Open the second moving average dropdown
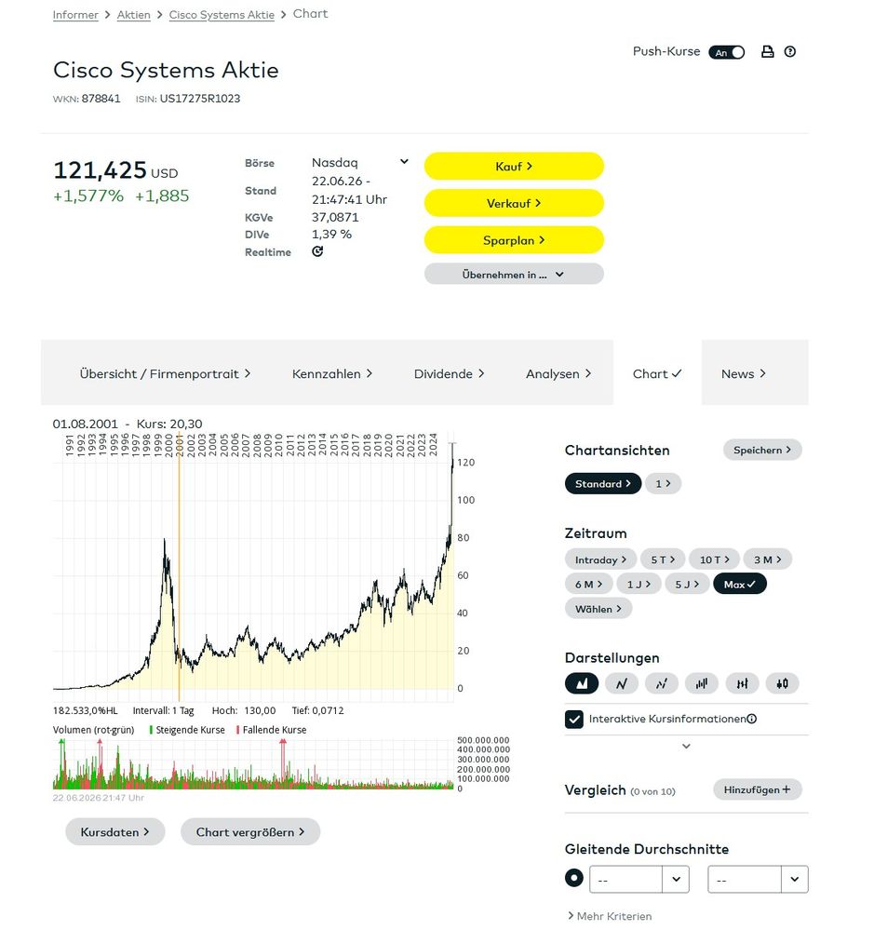The height and width of the screenshot is (930, 874). 758,879
